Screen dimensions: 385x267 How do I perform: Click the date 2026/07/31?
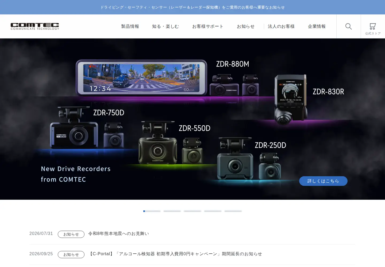tap(41, 234)
